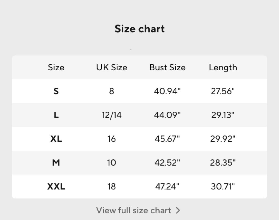Click the View full size chart link
The image size is (279, 220).
[x=134, y=210]
